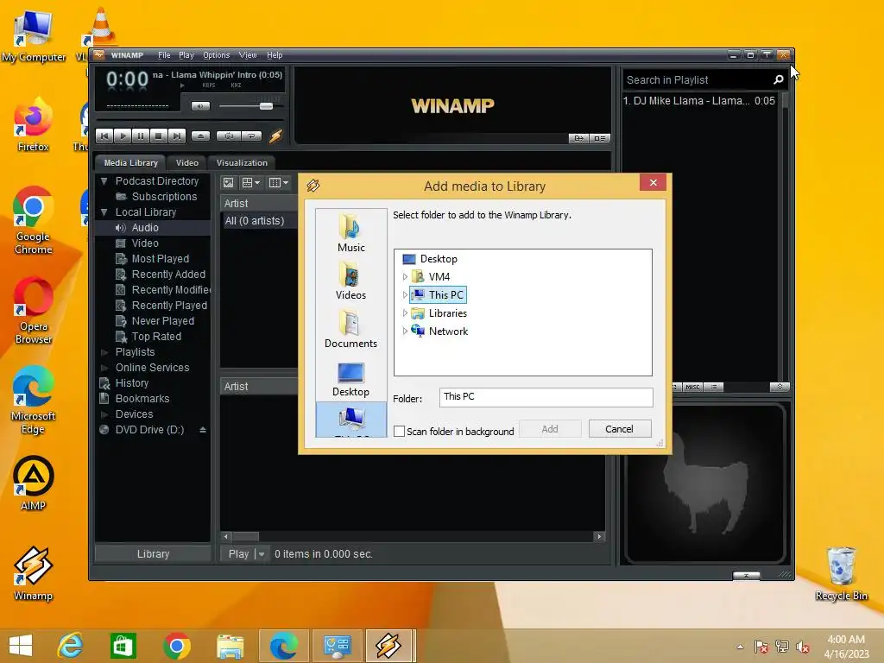884x663 pixels.
Task: Click Winamp's Play button
Action: pos(123,136)
